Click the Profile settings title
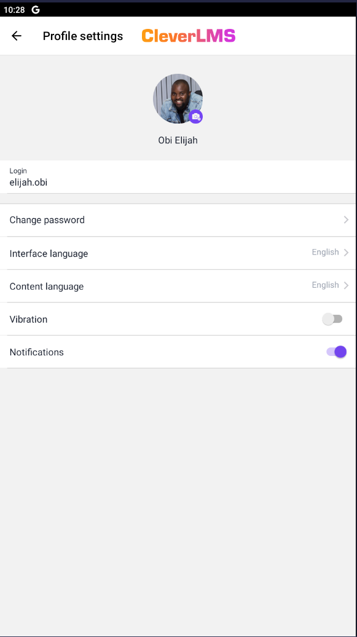 coord(83,36)
